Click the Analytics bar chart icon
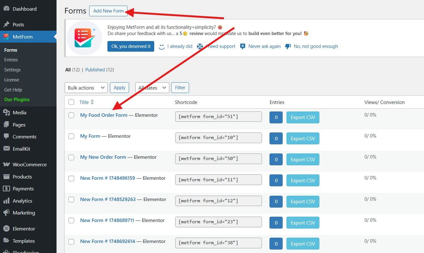This screenshot has width=424, height=253. (x=6, y=201)
